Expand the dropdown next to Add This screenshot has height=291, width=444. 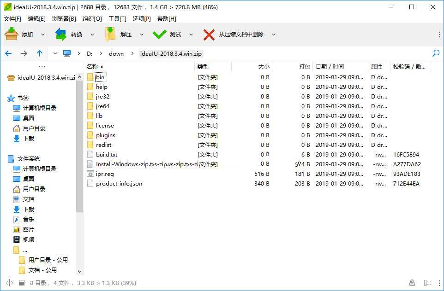pyautogui.click(x=43, y=34)
